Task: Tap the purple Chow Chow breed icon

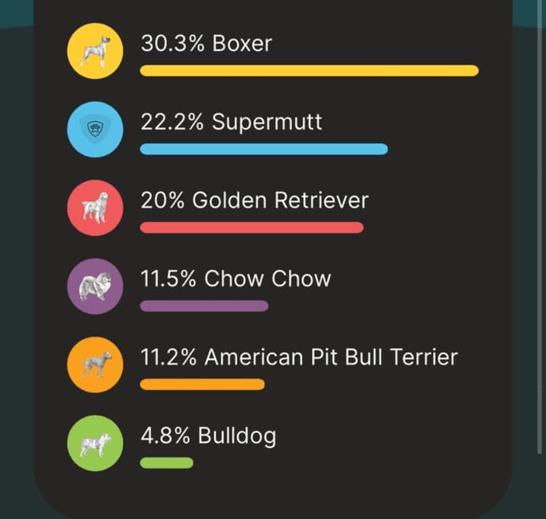Action: click(95, 286)
